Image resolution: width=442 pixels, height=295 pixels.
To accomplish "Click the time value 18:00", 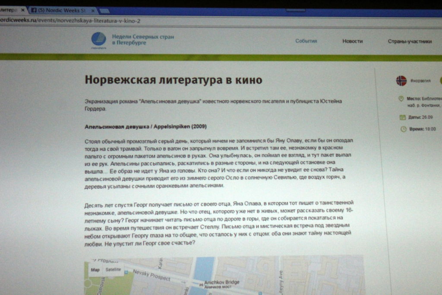I will point(430,129).
